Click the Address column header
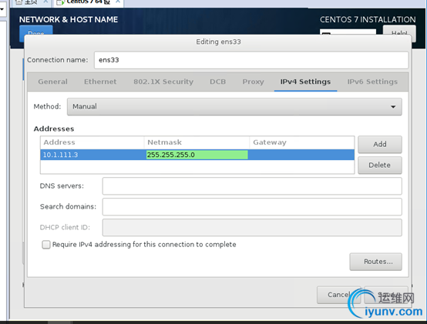The height and width of the screenshot is (324, 427). click(x=92, y=142)
